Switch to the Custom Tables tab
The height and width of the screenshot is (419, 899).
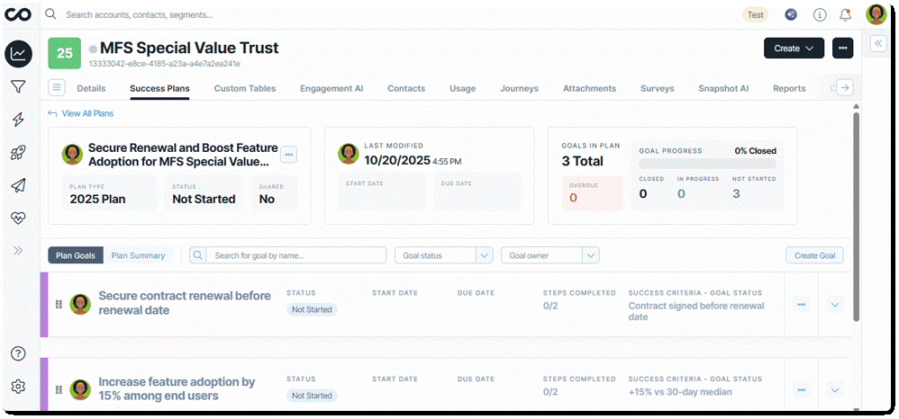tap(245, 88)
